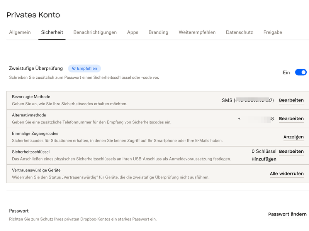This screenshot has height=231, width=309.
Task: Edit the Bevorzugte Methode setting
Action: tap(291, 100)
